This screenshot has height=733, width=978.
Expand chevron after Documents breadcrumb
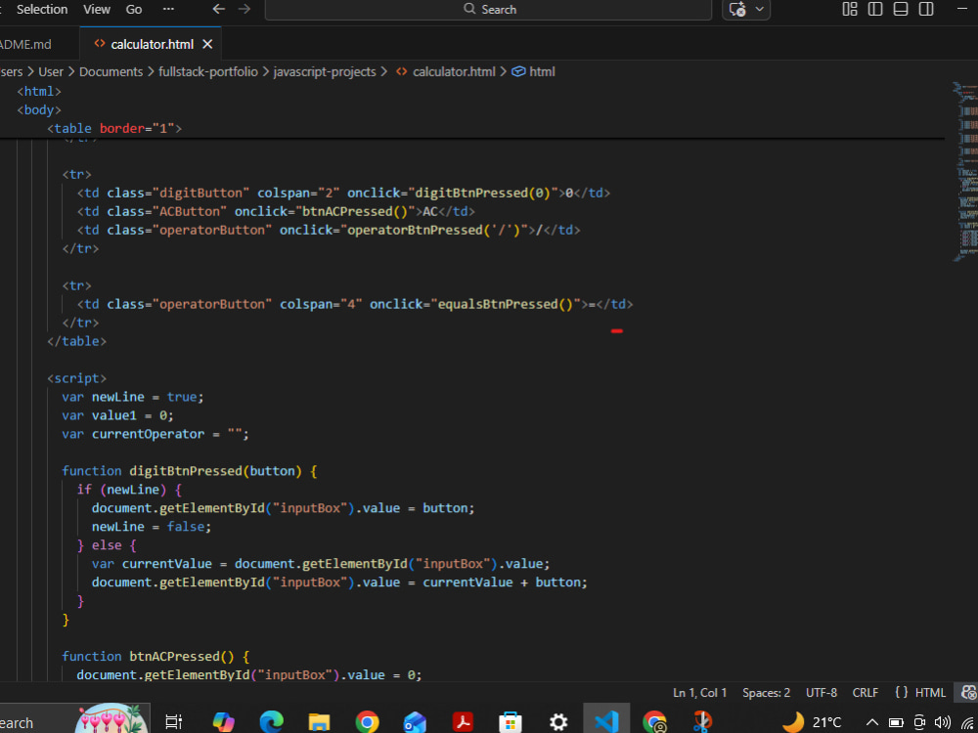[151, 71]
